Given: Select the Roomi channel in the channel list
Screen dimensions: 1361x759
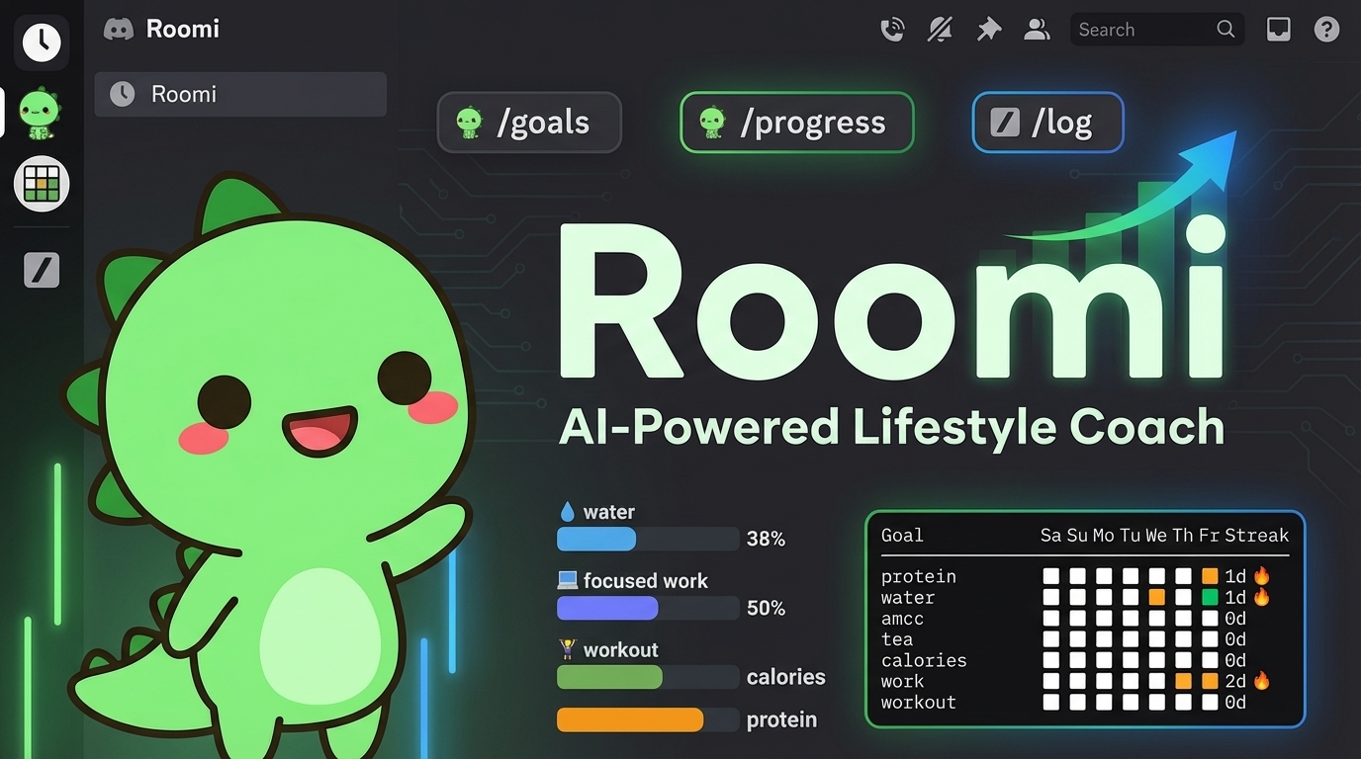Looking at the screenshot, I should tap(240, 94).
